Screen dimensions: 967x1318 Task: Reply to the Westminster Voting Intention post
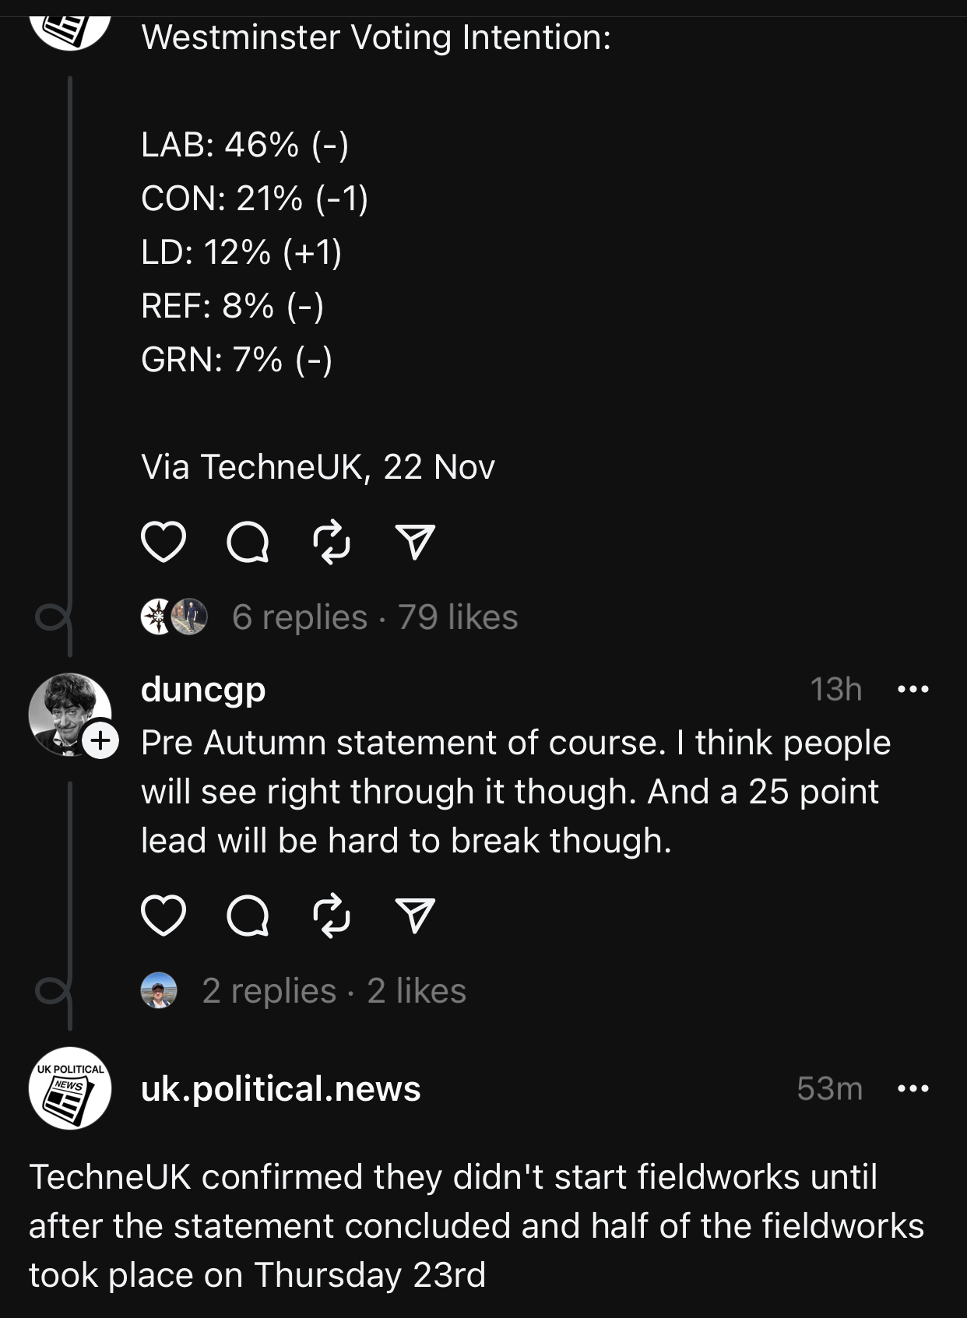tap(248, 542)
